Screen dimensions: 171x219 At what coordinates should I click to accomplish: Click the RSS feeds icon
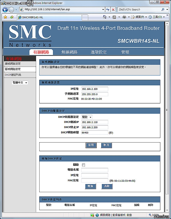(x=114, y=17)
